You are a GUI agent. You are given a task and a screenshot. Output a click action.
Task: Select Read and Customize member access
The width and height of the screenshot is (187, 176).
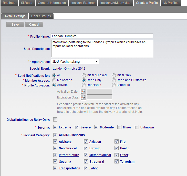point(114,80)
